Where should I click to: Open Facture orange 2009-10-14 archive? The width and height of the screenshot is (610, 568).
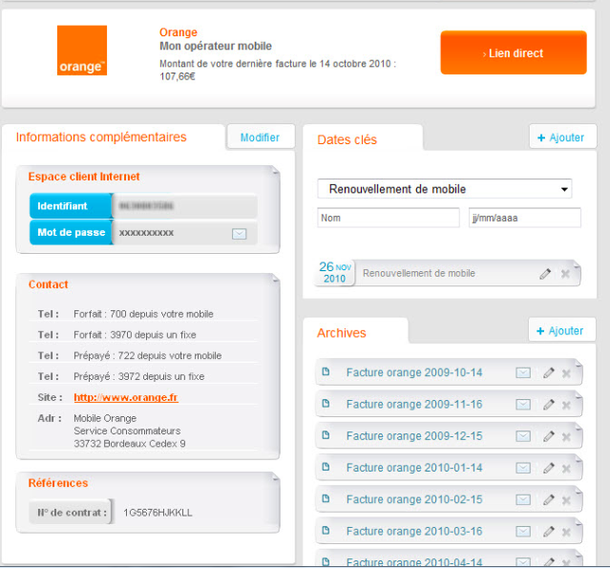[x=413, y=372]
